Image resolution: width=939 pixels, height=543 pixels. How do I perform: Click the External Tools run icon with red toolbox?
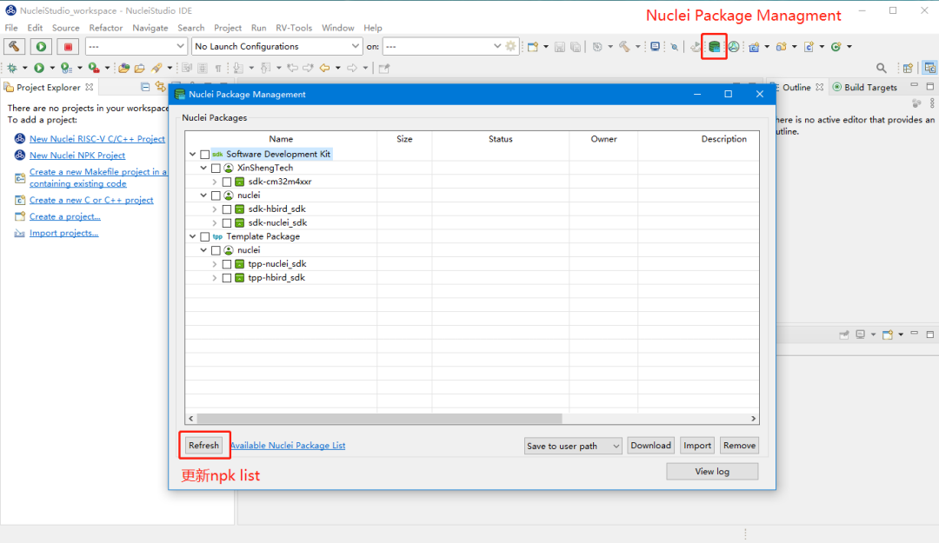coord(93,68)
